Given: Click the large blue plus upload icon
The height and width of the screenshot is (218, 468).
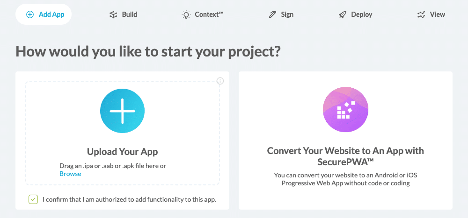Looking at the screenshot, I should (x=122, y=112).
